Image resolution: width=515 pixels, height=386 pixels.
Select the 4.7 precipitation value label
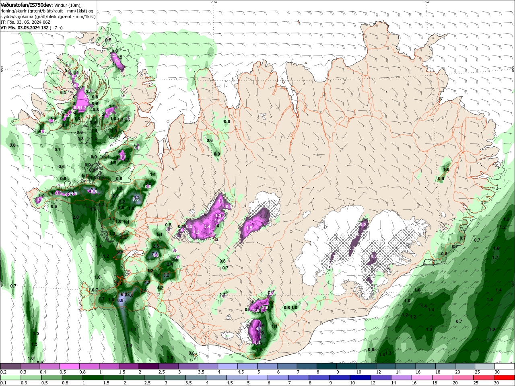click(147, 282)
